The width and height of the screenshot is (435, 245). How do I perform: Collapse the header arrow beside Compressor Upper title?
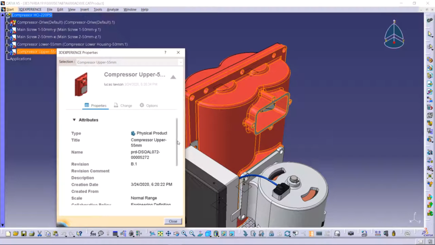click(x=173, y=77)
